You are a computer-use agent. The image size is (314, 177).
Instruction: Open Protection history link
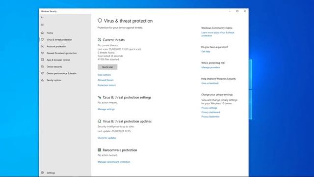point(107,85)
